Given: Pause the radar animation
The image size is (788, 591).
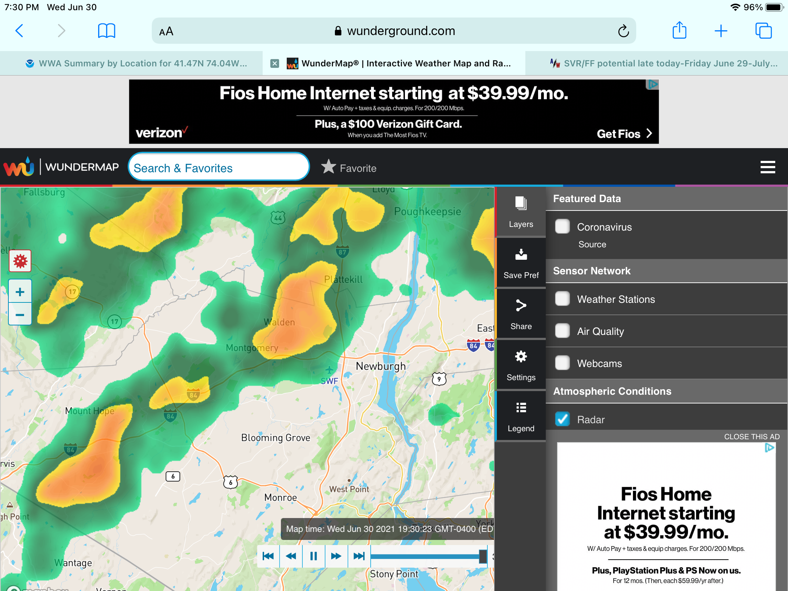Looking at the screenshot, I should [313, 556].
